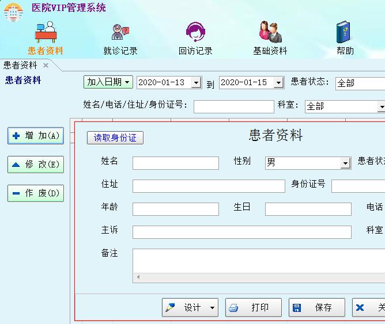Viewport: 385px width, 324px height.
Task: Click the 作废(D) button
Action: pyautogui.click(x=36, y=193)
